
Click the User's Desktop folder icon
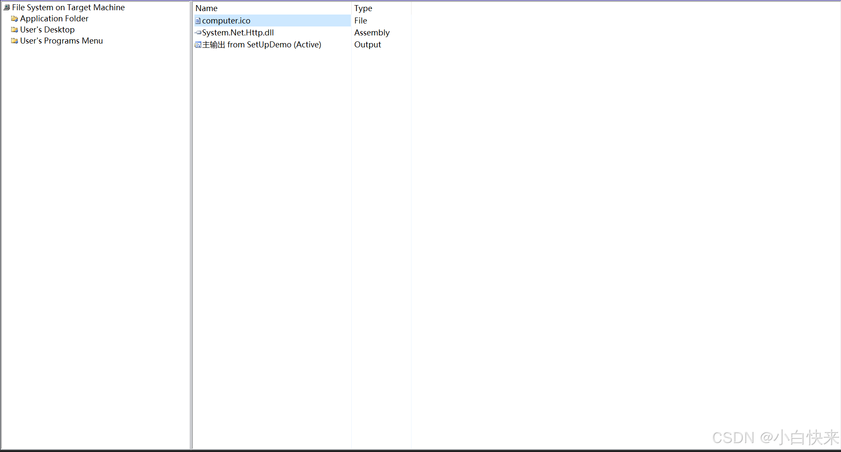click(x=15, y=29)
